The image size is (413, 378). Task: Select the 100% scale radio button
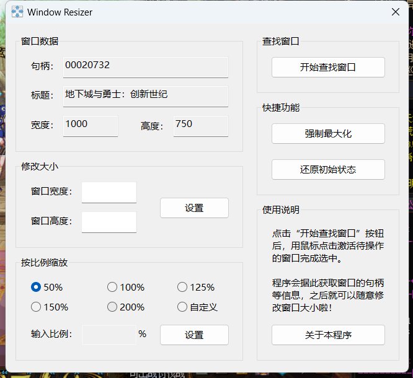112,287
